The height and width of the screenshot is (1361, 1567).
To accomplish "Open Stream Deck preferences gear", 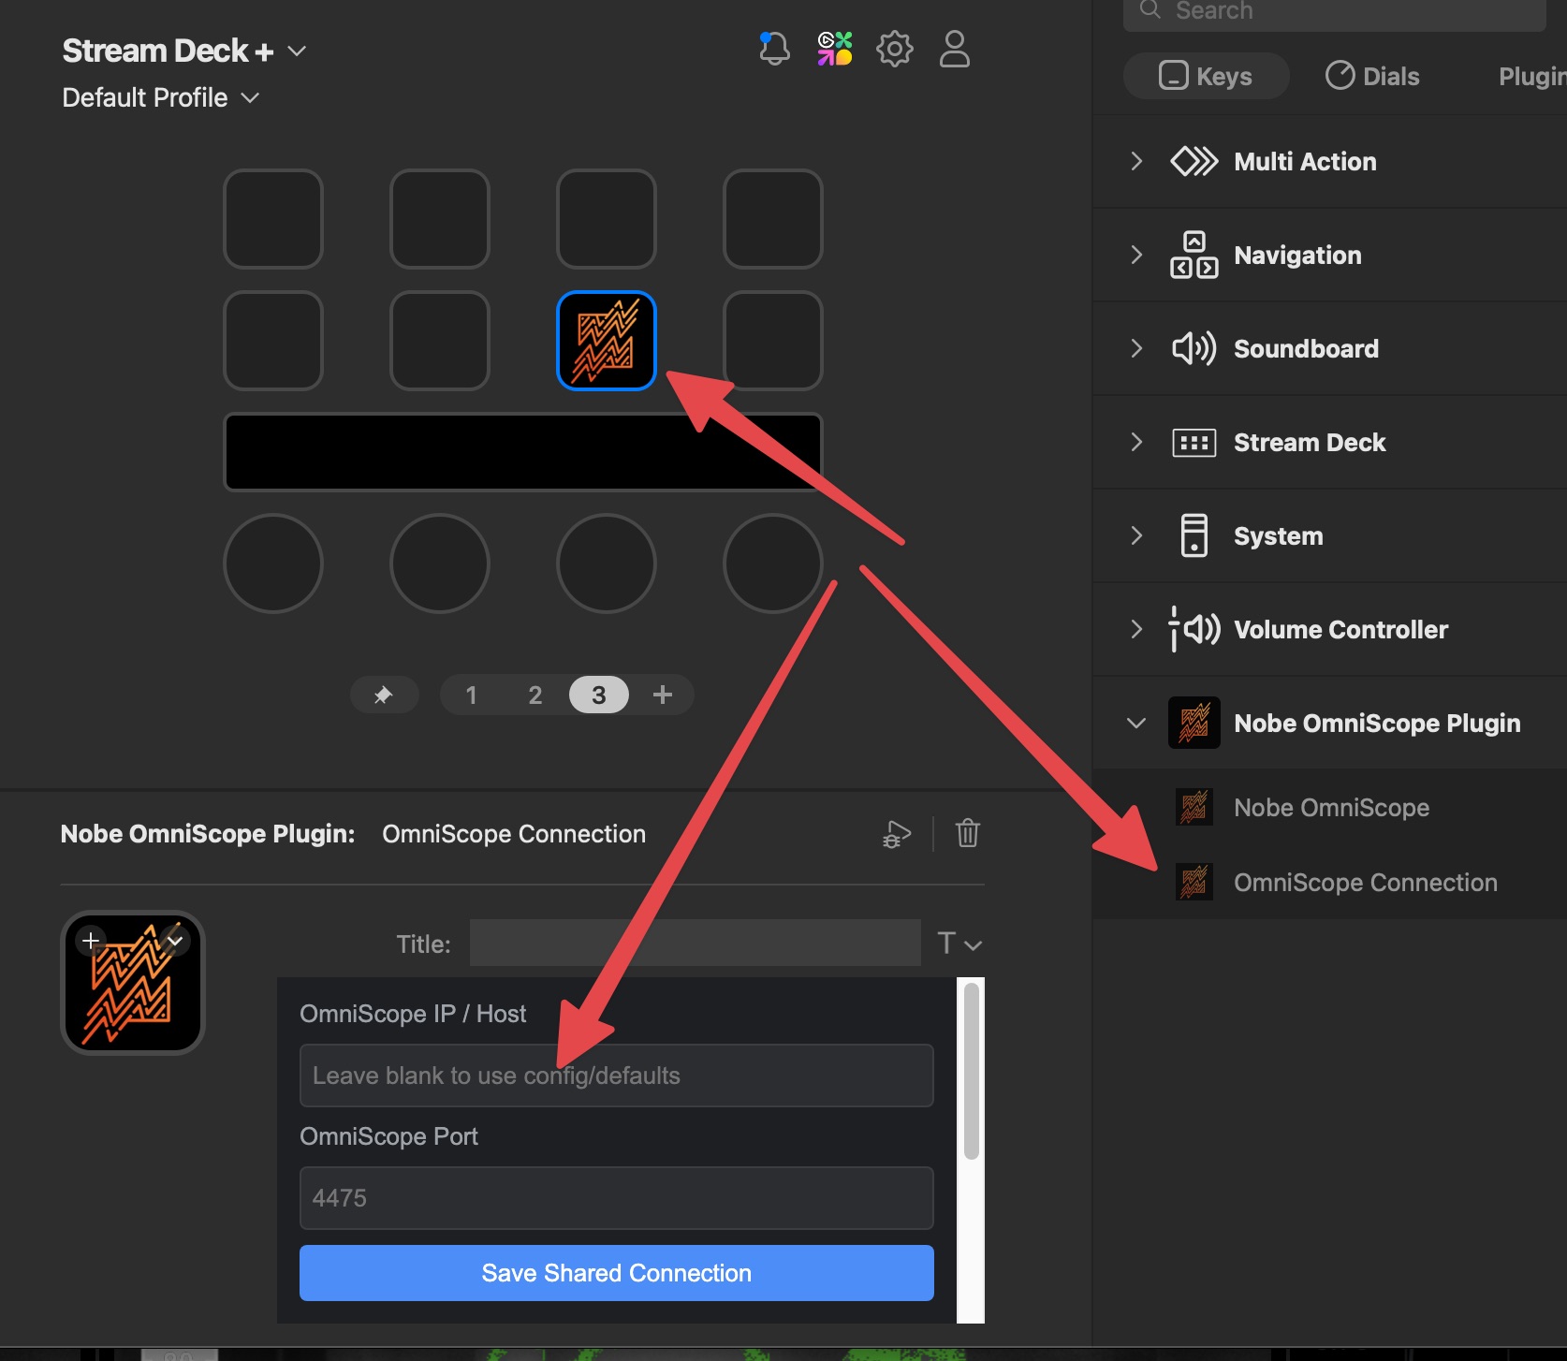I will (x=894, y=49).
